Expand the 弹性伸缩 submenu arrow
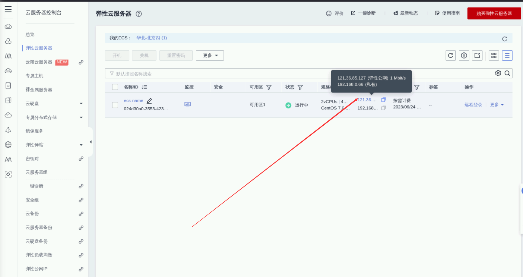 81,145
